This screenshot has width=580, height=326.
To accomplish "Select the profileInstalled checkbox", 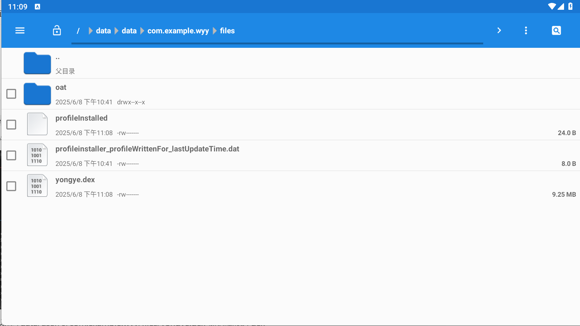I will pyautogui.click(x=11, y=125).
